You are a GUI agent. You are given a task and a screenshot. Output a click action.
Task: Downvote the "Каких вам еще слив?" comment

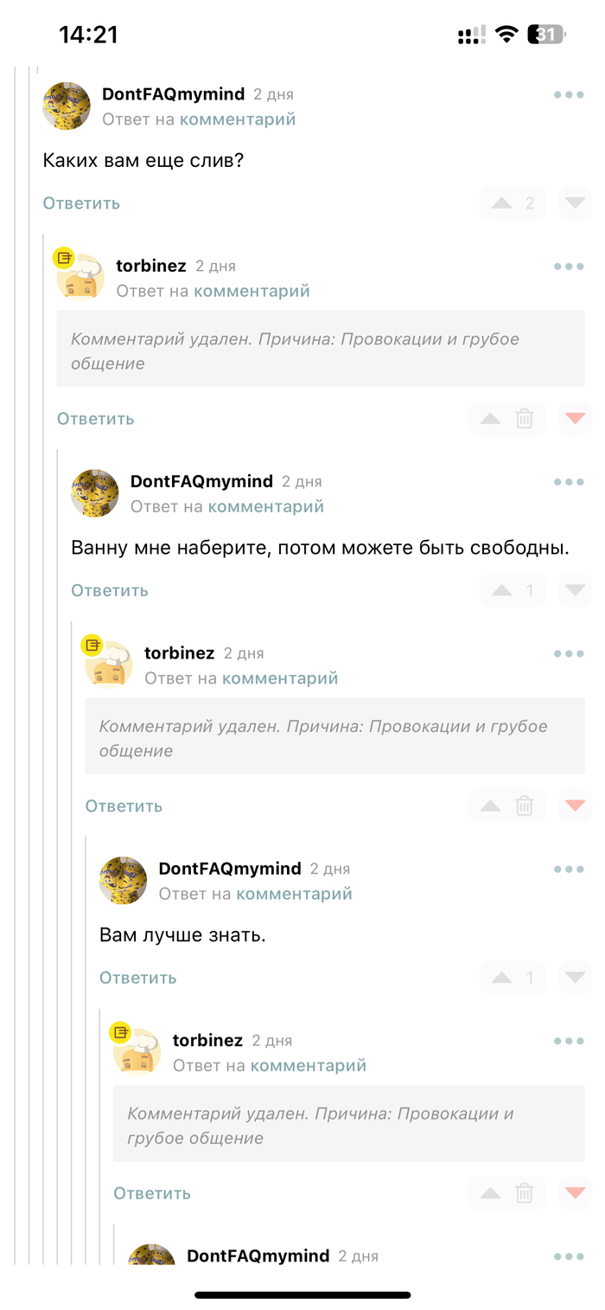[575, 203]
